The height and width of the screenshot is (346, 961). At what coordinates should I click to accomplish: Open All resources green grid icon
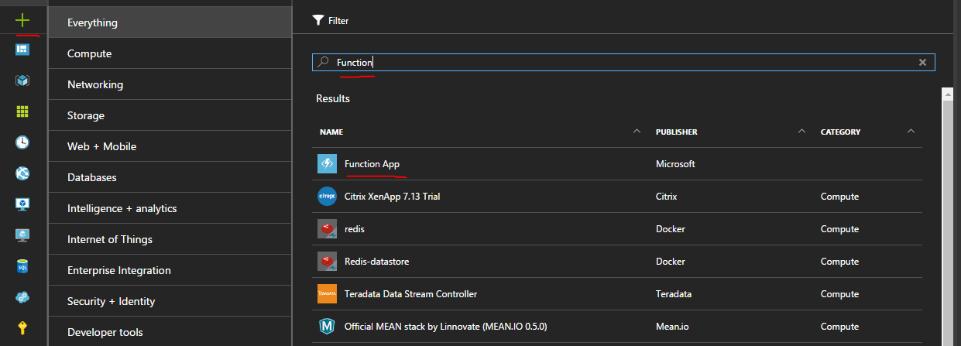pos(22,111)
